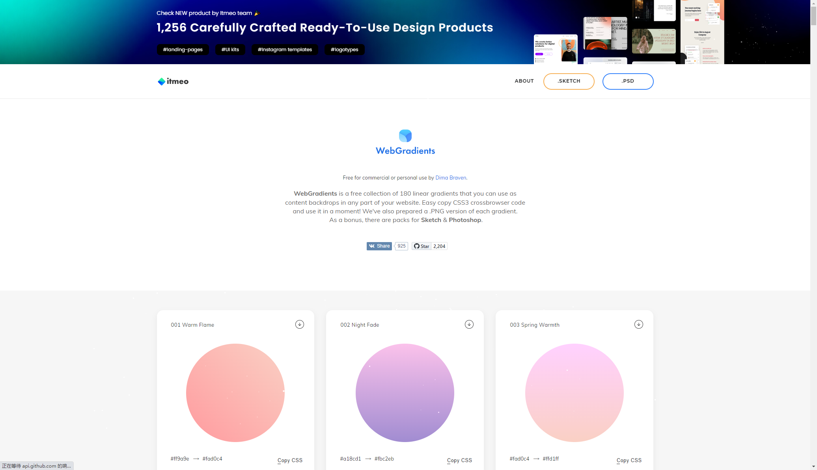Copy CSS for Warm Flame gradient

[x=290, y=460]
